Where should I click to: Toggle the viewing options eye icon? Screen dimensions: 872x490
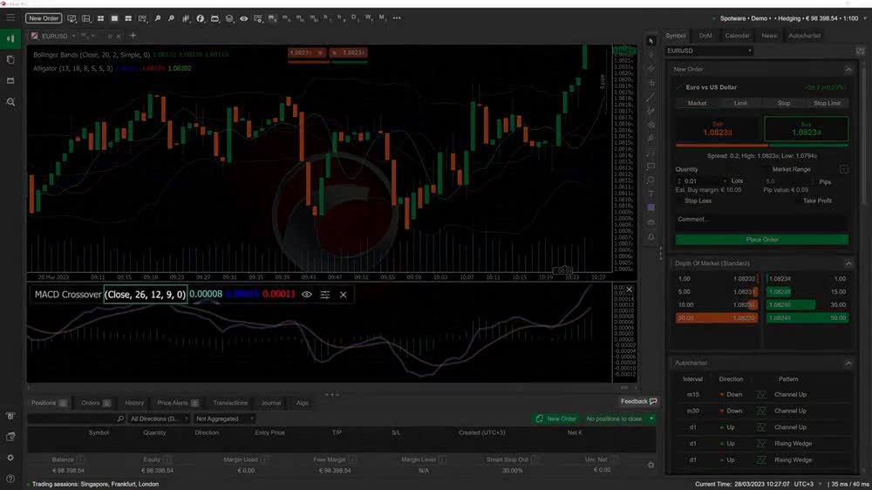243,18
